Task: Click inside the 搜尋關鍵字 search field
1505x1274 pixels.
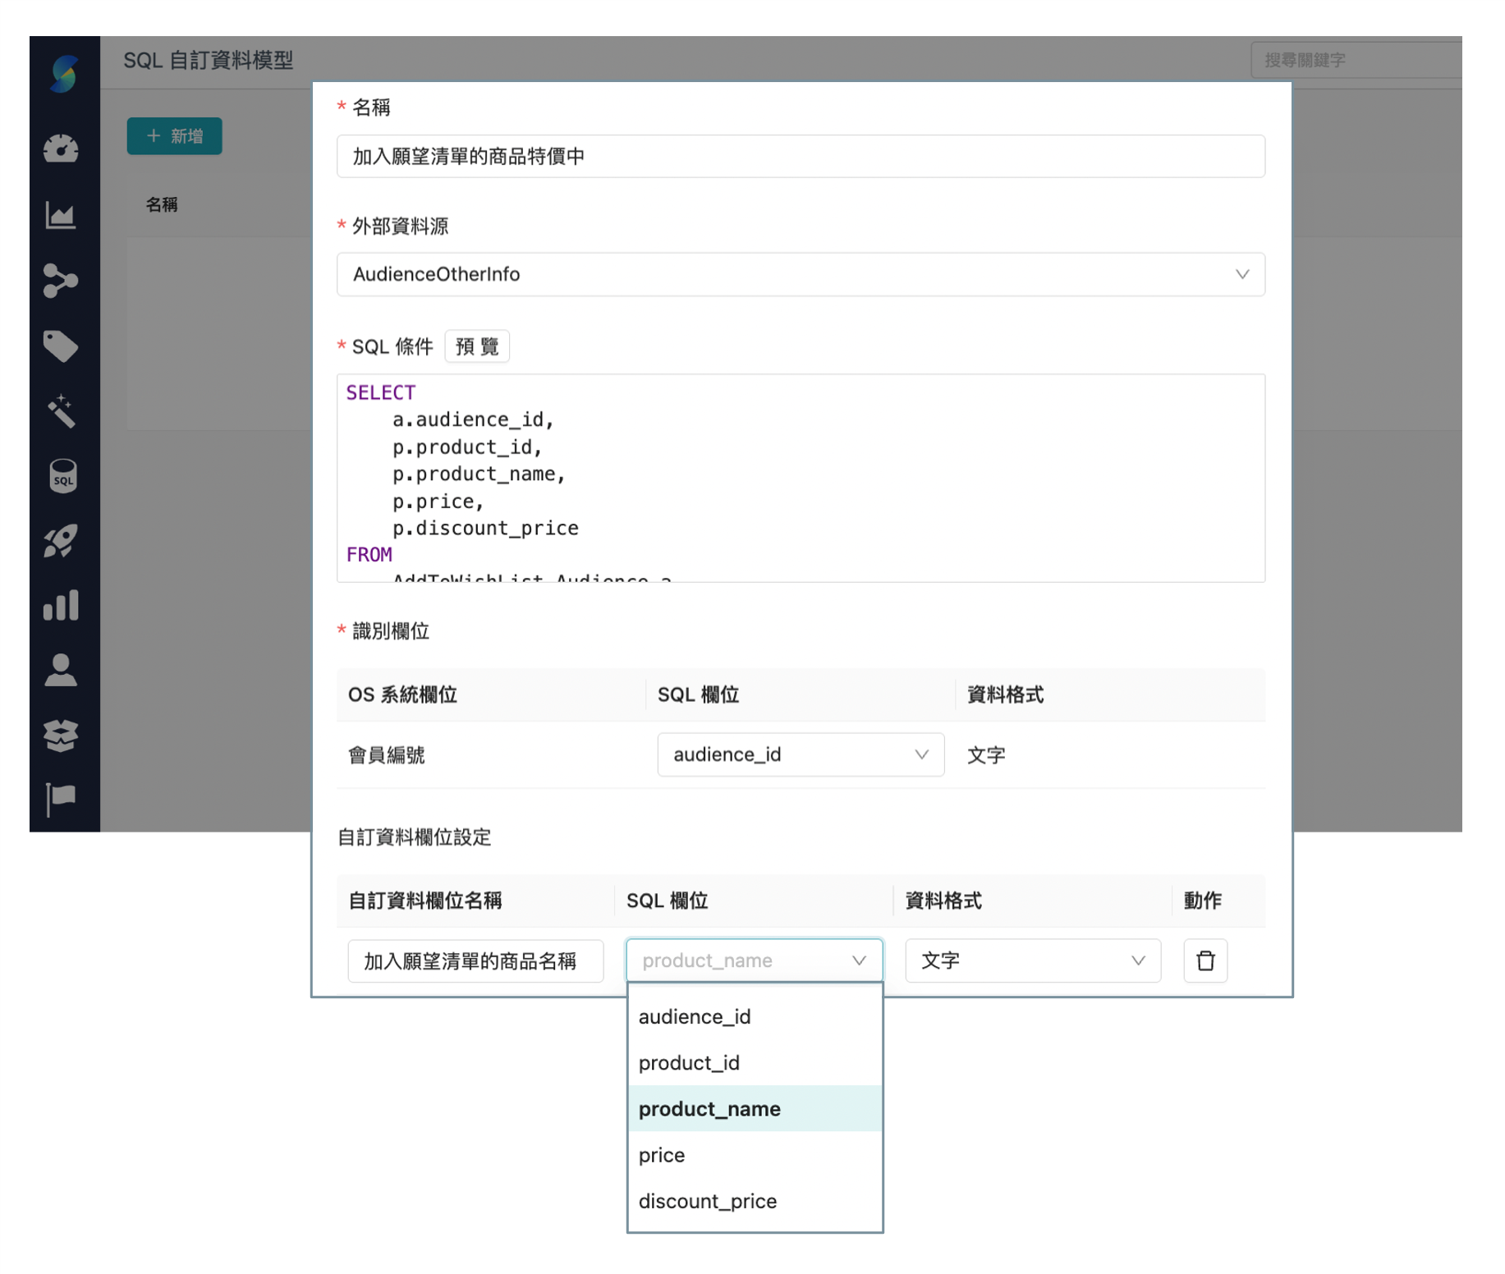Action: click(1355, 59)
